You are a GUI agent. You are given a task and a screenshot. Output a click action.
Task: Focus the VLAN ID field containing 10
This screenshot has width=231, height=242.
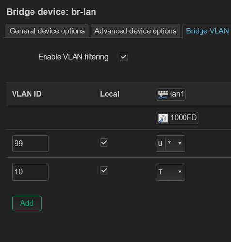point(31,172)
